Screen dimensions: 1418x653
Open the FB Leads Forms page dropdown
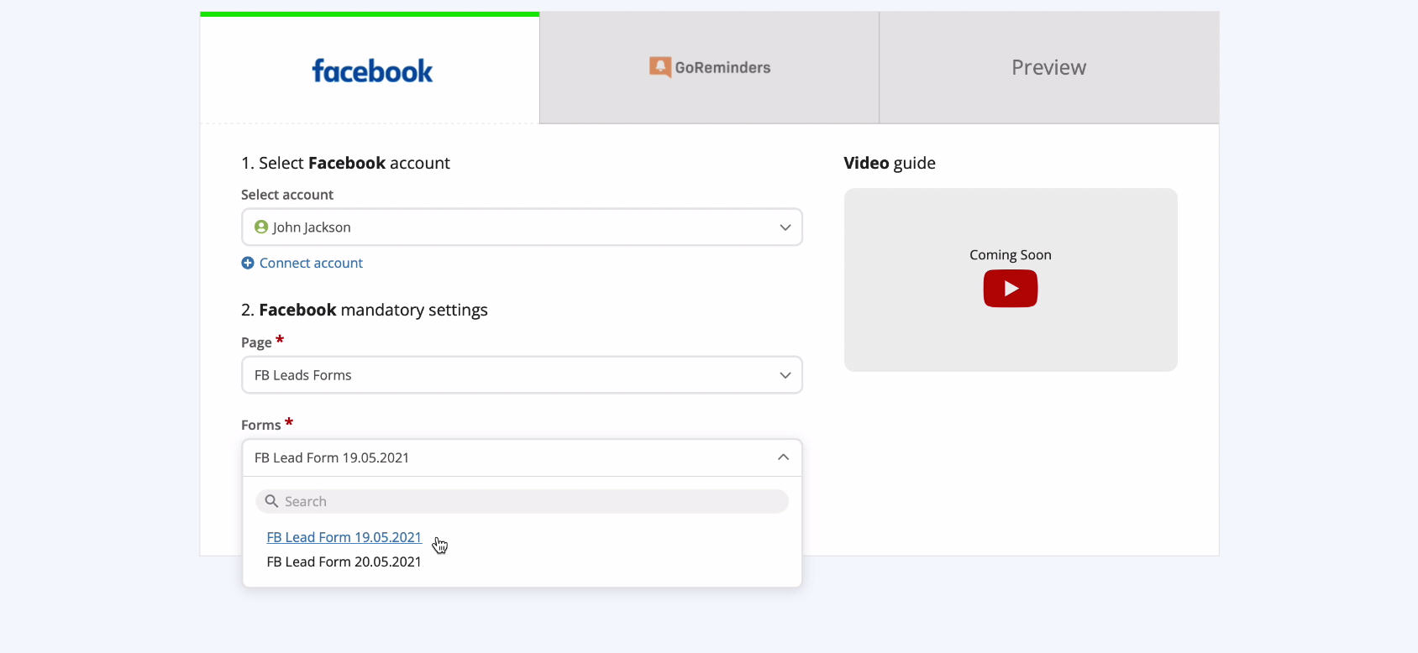(x=522, y=375)
